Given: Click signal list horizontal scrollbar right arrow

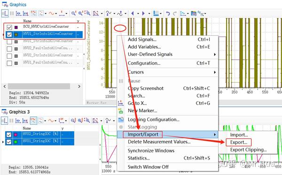Looking at the screenshot, I should tap(79, 86).
